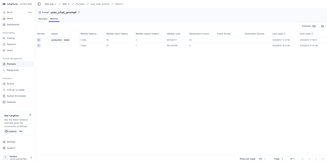Click the Tracing icon
The image size is (327, 163).
coord(4,38)
